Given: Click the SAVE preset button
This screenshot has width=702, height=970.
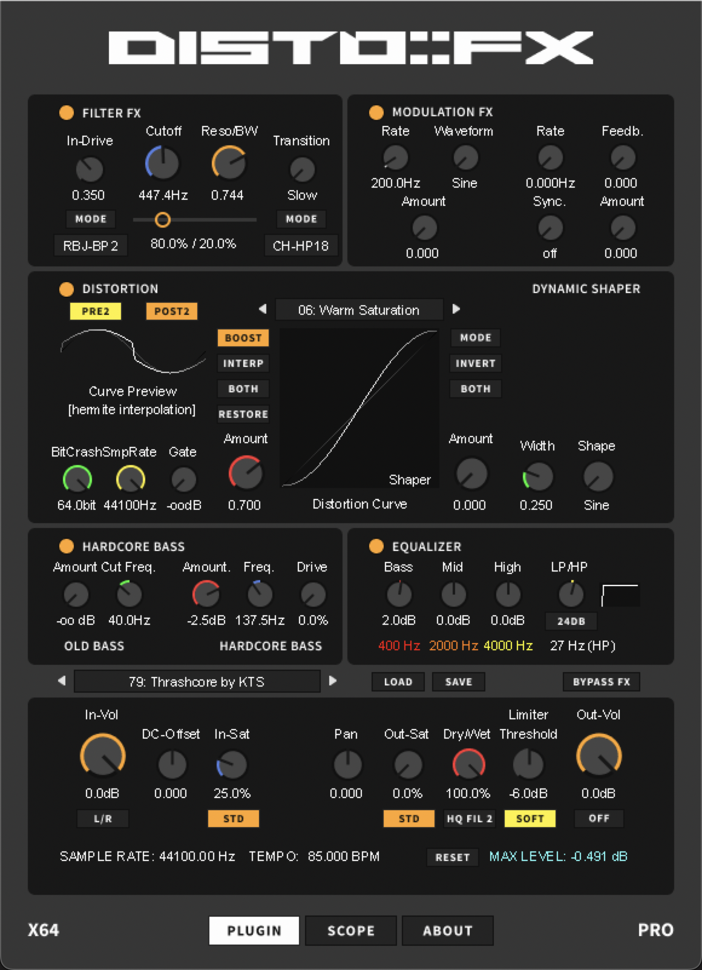Looking at the screenshot, I should point(458,682).
